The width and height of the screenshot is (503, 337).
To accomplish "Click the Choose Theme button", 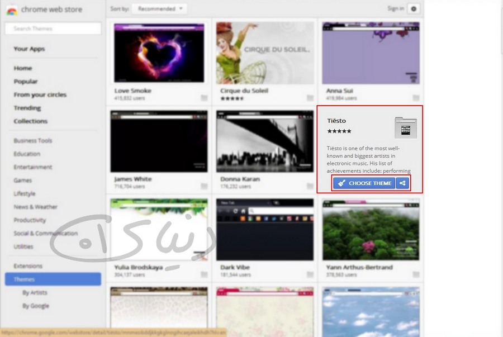I will pos(364,183).
